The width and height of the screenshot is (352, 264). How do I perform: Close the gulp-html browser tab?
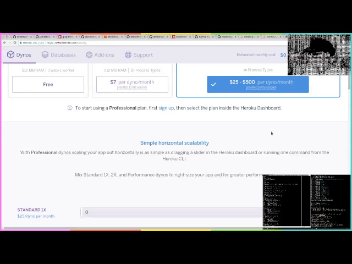(76, 37)
